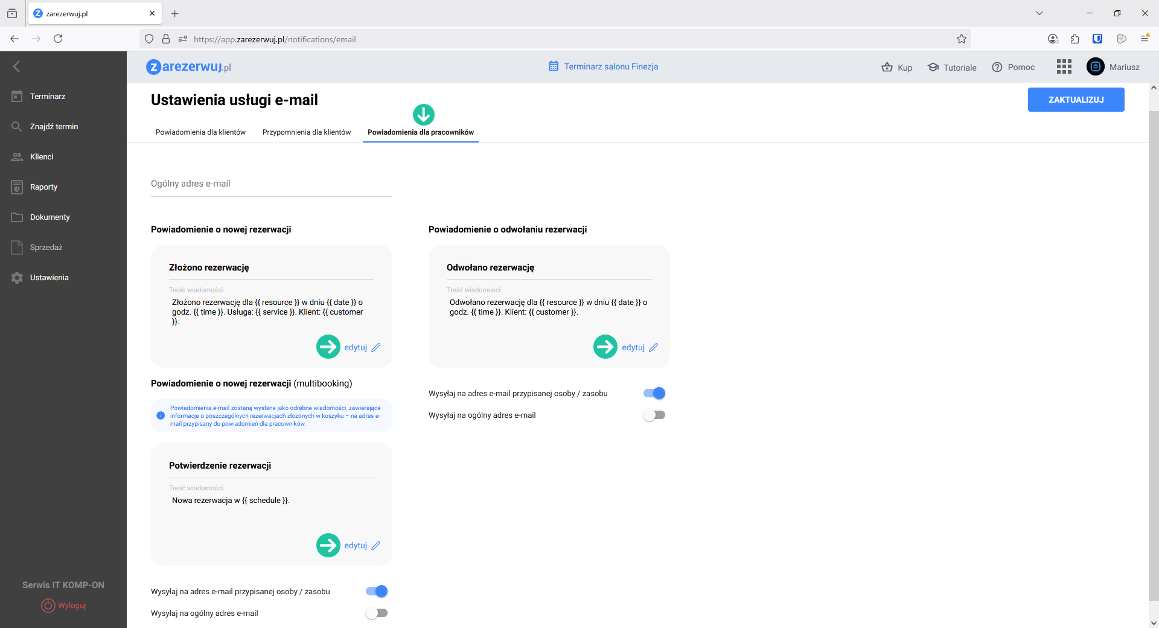Click the multibooking info icon
1159x628 pixels.
(x=161, y=415)
